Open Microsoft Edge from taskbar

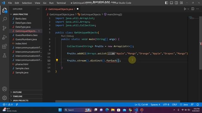(107, 110)
